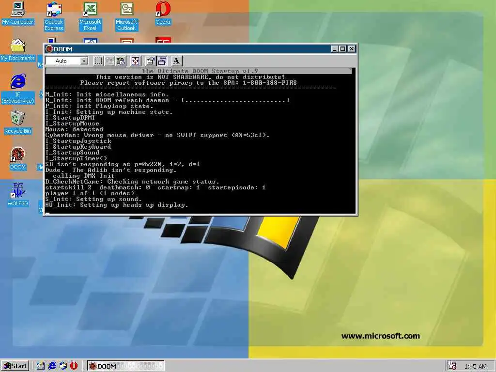The height and width of the screenshot is (372, 496).
Task: Click the 'CyberMan: Wrong mouse driver' line
Action: [157, 135]
